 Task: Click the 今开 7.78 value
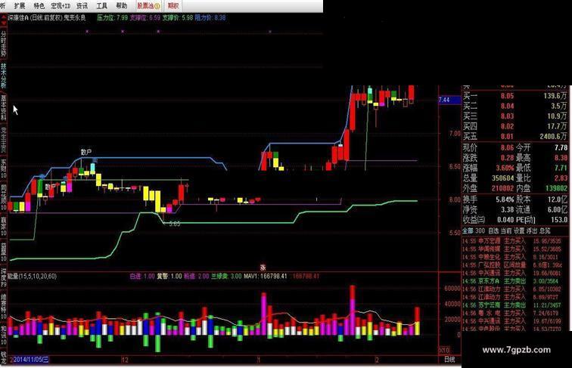tap(561, 148)
